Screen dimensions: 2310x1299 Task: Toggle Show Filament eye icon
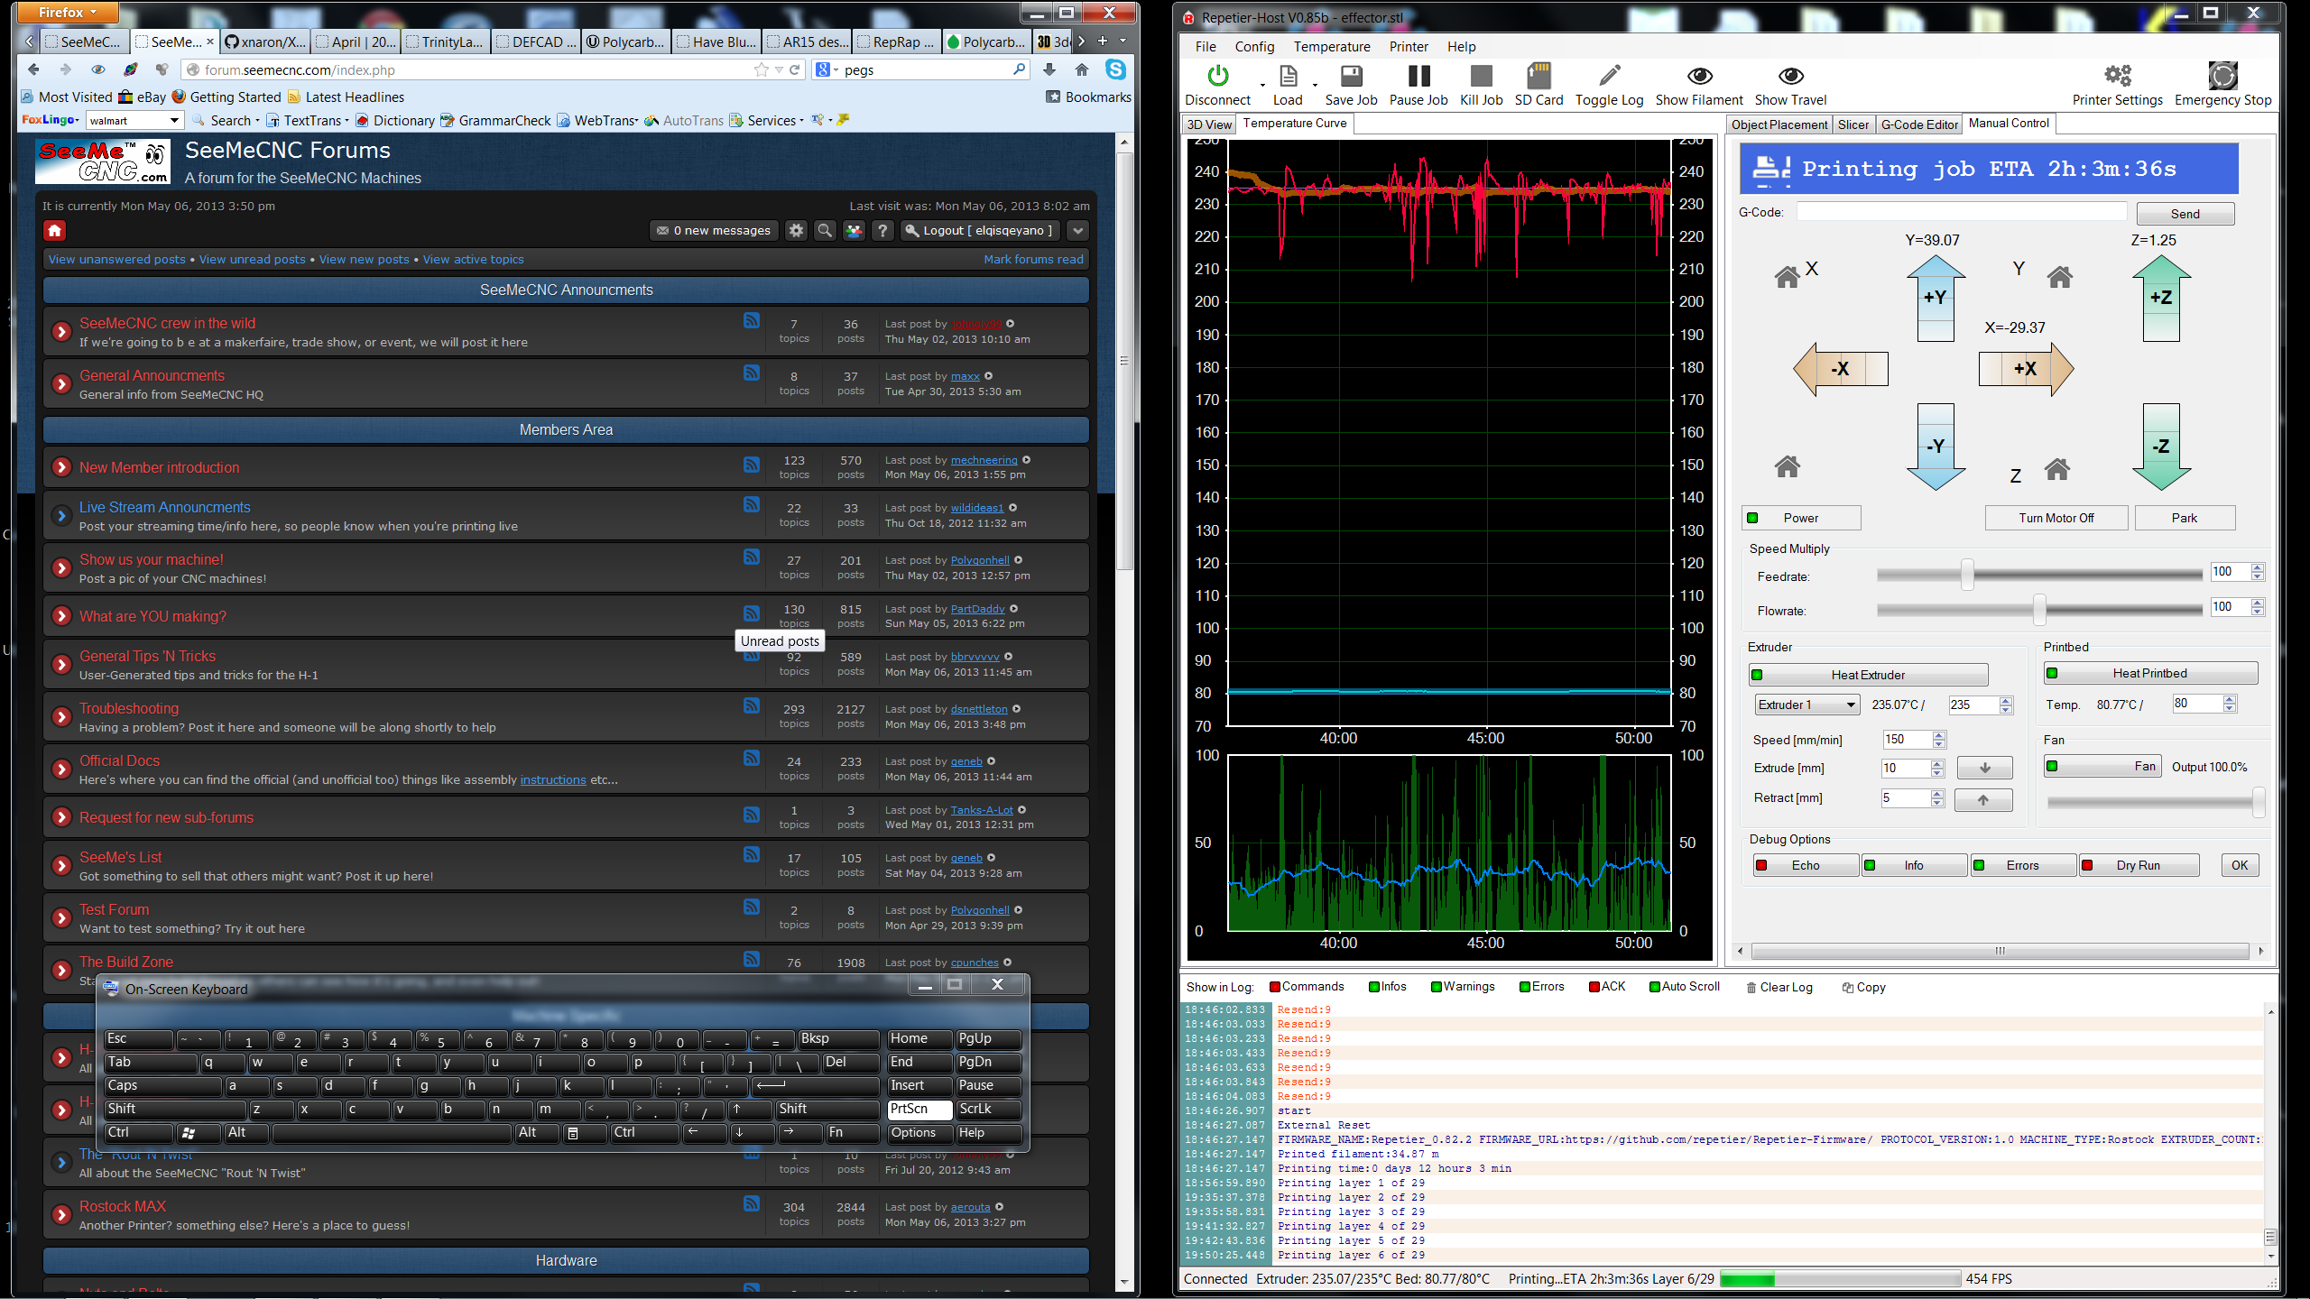(1699, 77)
